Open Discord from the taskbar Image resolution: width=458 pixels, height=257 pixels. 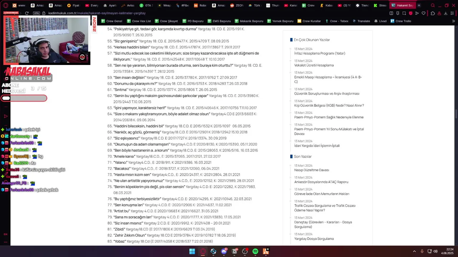coord(224,251)
